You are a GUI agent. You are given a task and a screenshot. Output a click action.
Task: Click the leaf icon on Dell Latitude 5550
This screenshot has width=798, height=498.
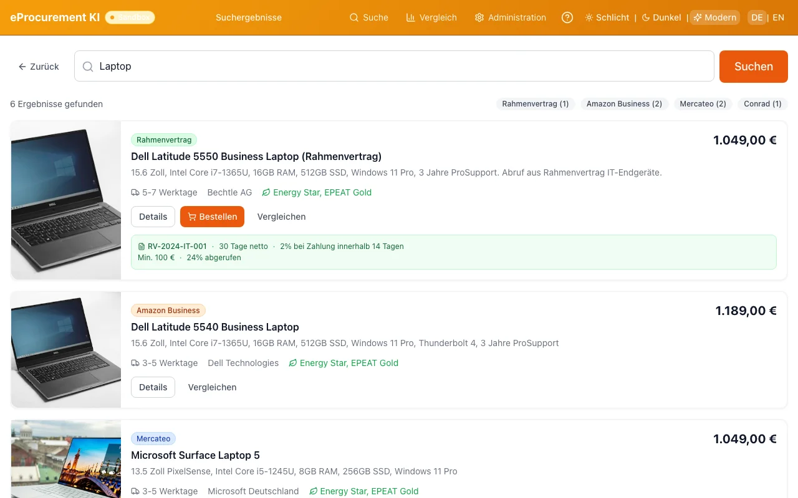(x=266, y=193)
